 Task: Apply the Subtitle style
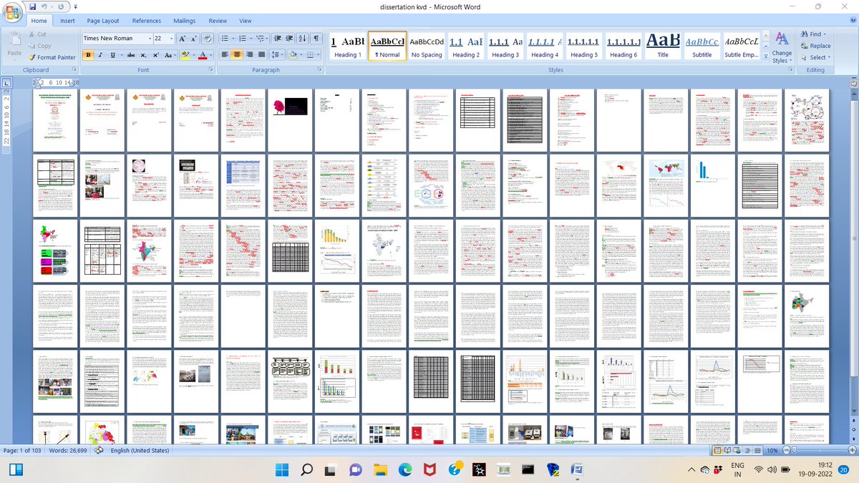[702, 47]
